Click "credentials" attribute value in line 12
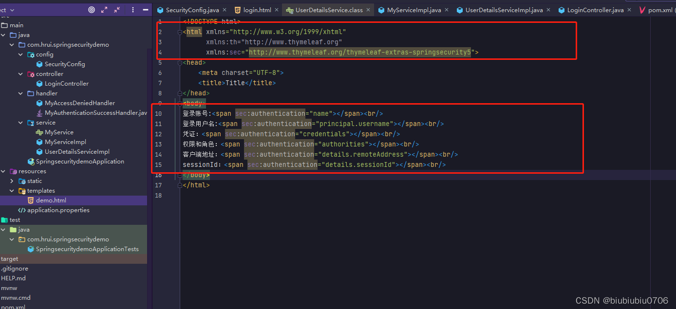This screenshot has width=676, height=309. pyautogui.click(x=325, y=134)
